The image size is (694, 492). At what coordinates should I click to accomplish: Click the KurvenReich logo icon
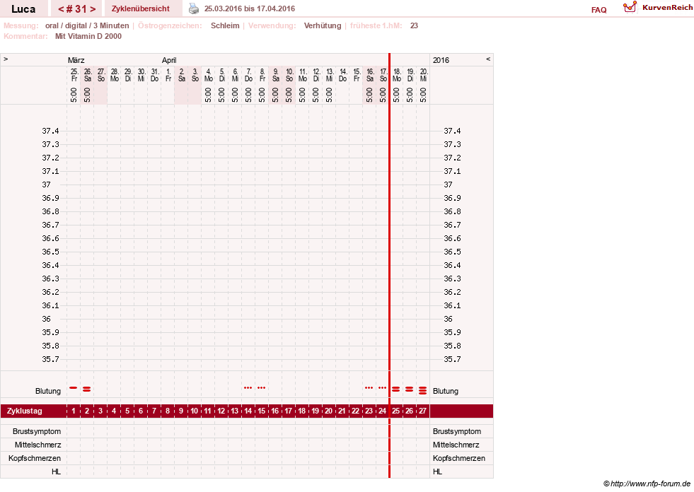(630, 7)
